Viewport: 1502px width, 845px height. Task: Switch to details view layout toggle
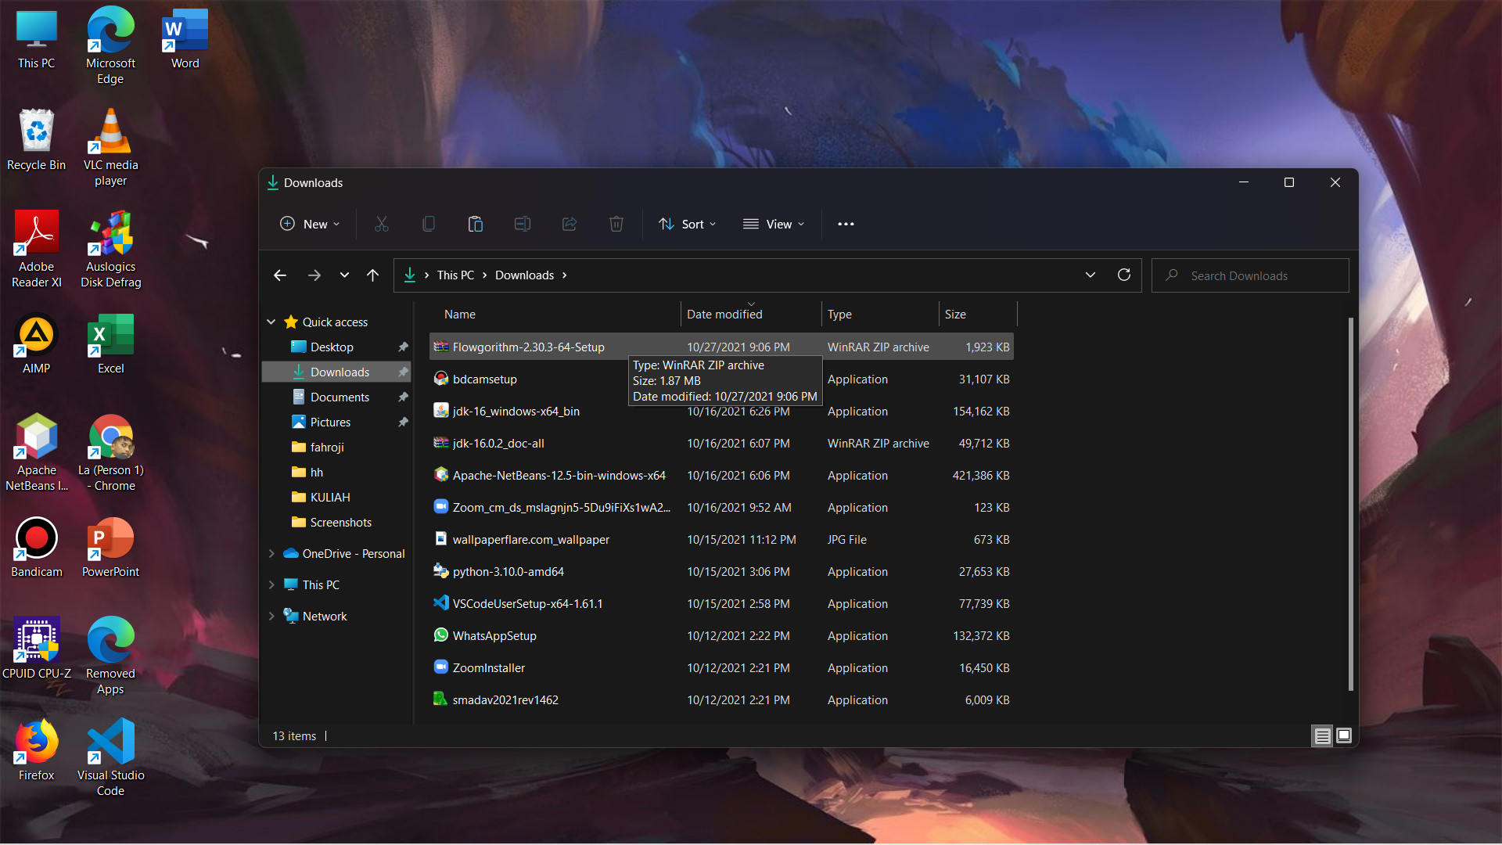(1322, 735)
